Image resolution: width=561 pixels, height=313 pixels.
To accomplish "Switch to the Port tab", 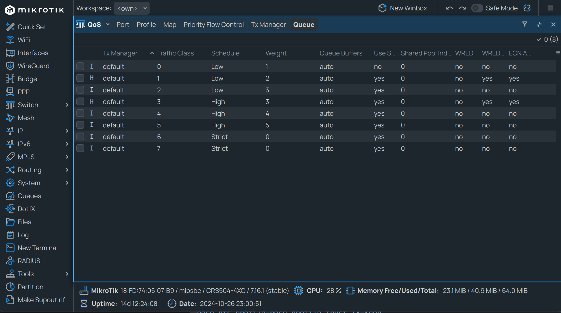I will (123, 25).
